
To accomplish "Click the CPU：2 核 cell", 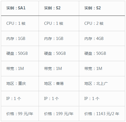I will tap(102, 23).
